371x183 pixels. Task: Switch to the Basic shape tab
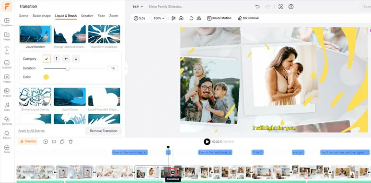click(x=42, y=16)
